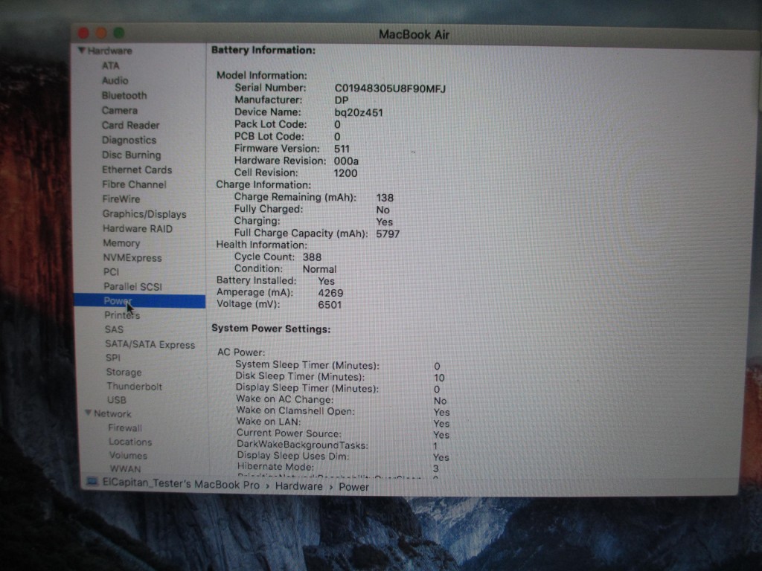
Task: Click the Cycle Count value 388
Action: pyautogui.click(x=312, y=257)
